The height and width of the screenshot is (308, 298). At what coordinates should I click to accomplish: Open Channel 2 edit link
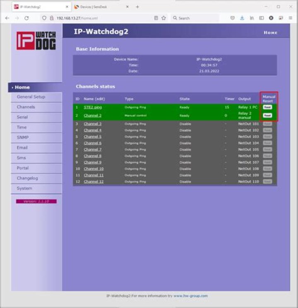93,116
